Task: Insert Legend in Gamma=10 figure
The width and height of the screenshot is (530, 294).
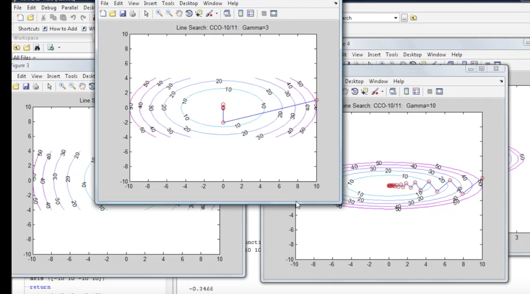Action: [x=416, y=91]
